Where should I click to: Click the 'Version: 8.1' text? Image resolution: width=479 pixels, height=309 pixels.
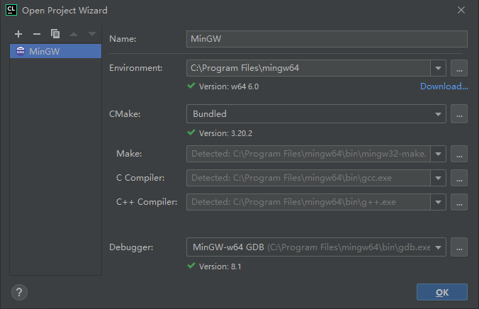tap(220, 266)
